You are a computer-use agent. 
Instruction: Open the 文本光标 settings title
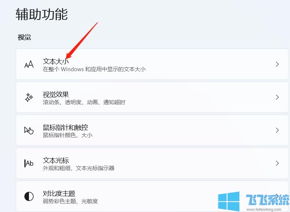click(56, 160)
